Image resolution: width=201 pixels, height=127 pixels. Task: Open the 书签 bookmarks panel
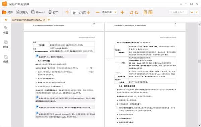[x=6, y=30]
